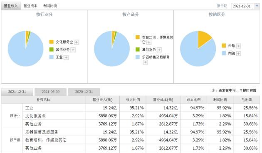Select the 2020-12-31 period tab
Image resolution: width=262 pixels, height=153 pixels.
[84, 92]
